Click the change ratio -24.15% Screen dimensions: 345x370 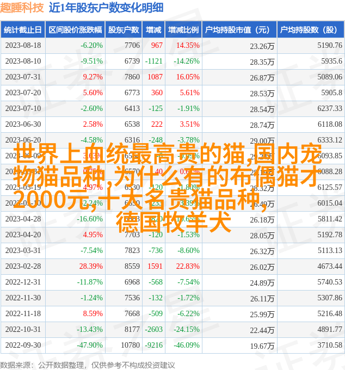click(187, 329)
